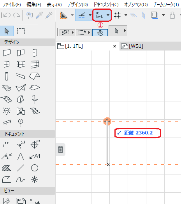Click the padlock icon in the toolbar

[172, 15]
